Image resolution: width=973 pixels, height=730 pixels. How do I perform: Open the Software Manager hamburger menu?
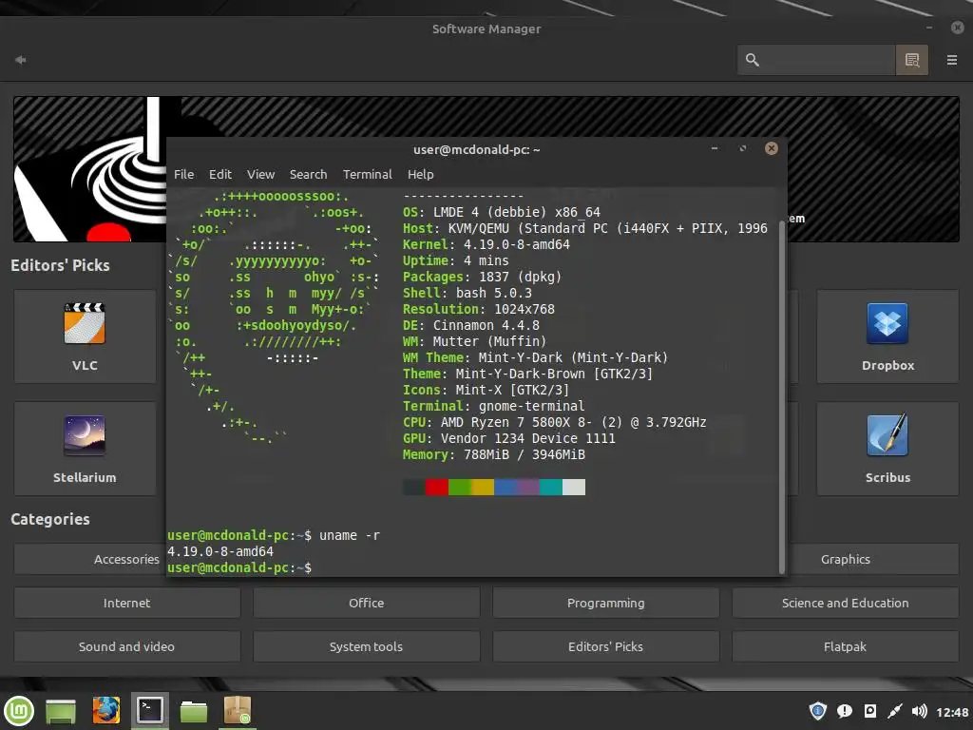pos(951,60)
